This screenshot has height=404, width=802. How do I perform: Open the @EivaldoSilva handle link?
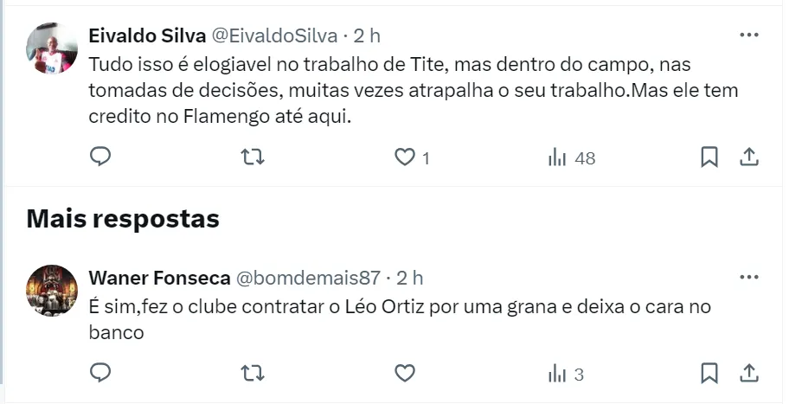(275, 35)
